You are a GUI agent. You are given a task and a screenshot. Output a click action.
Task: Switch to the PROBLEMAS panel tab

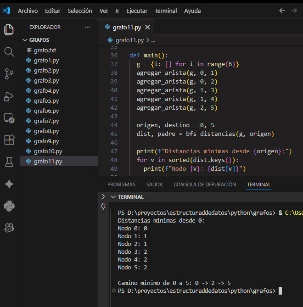click(121, 184)
